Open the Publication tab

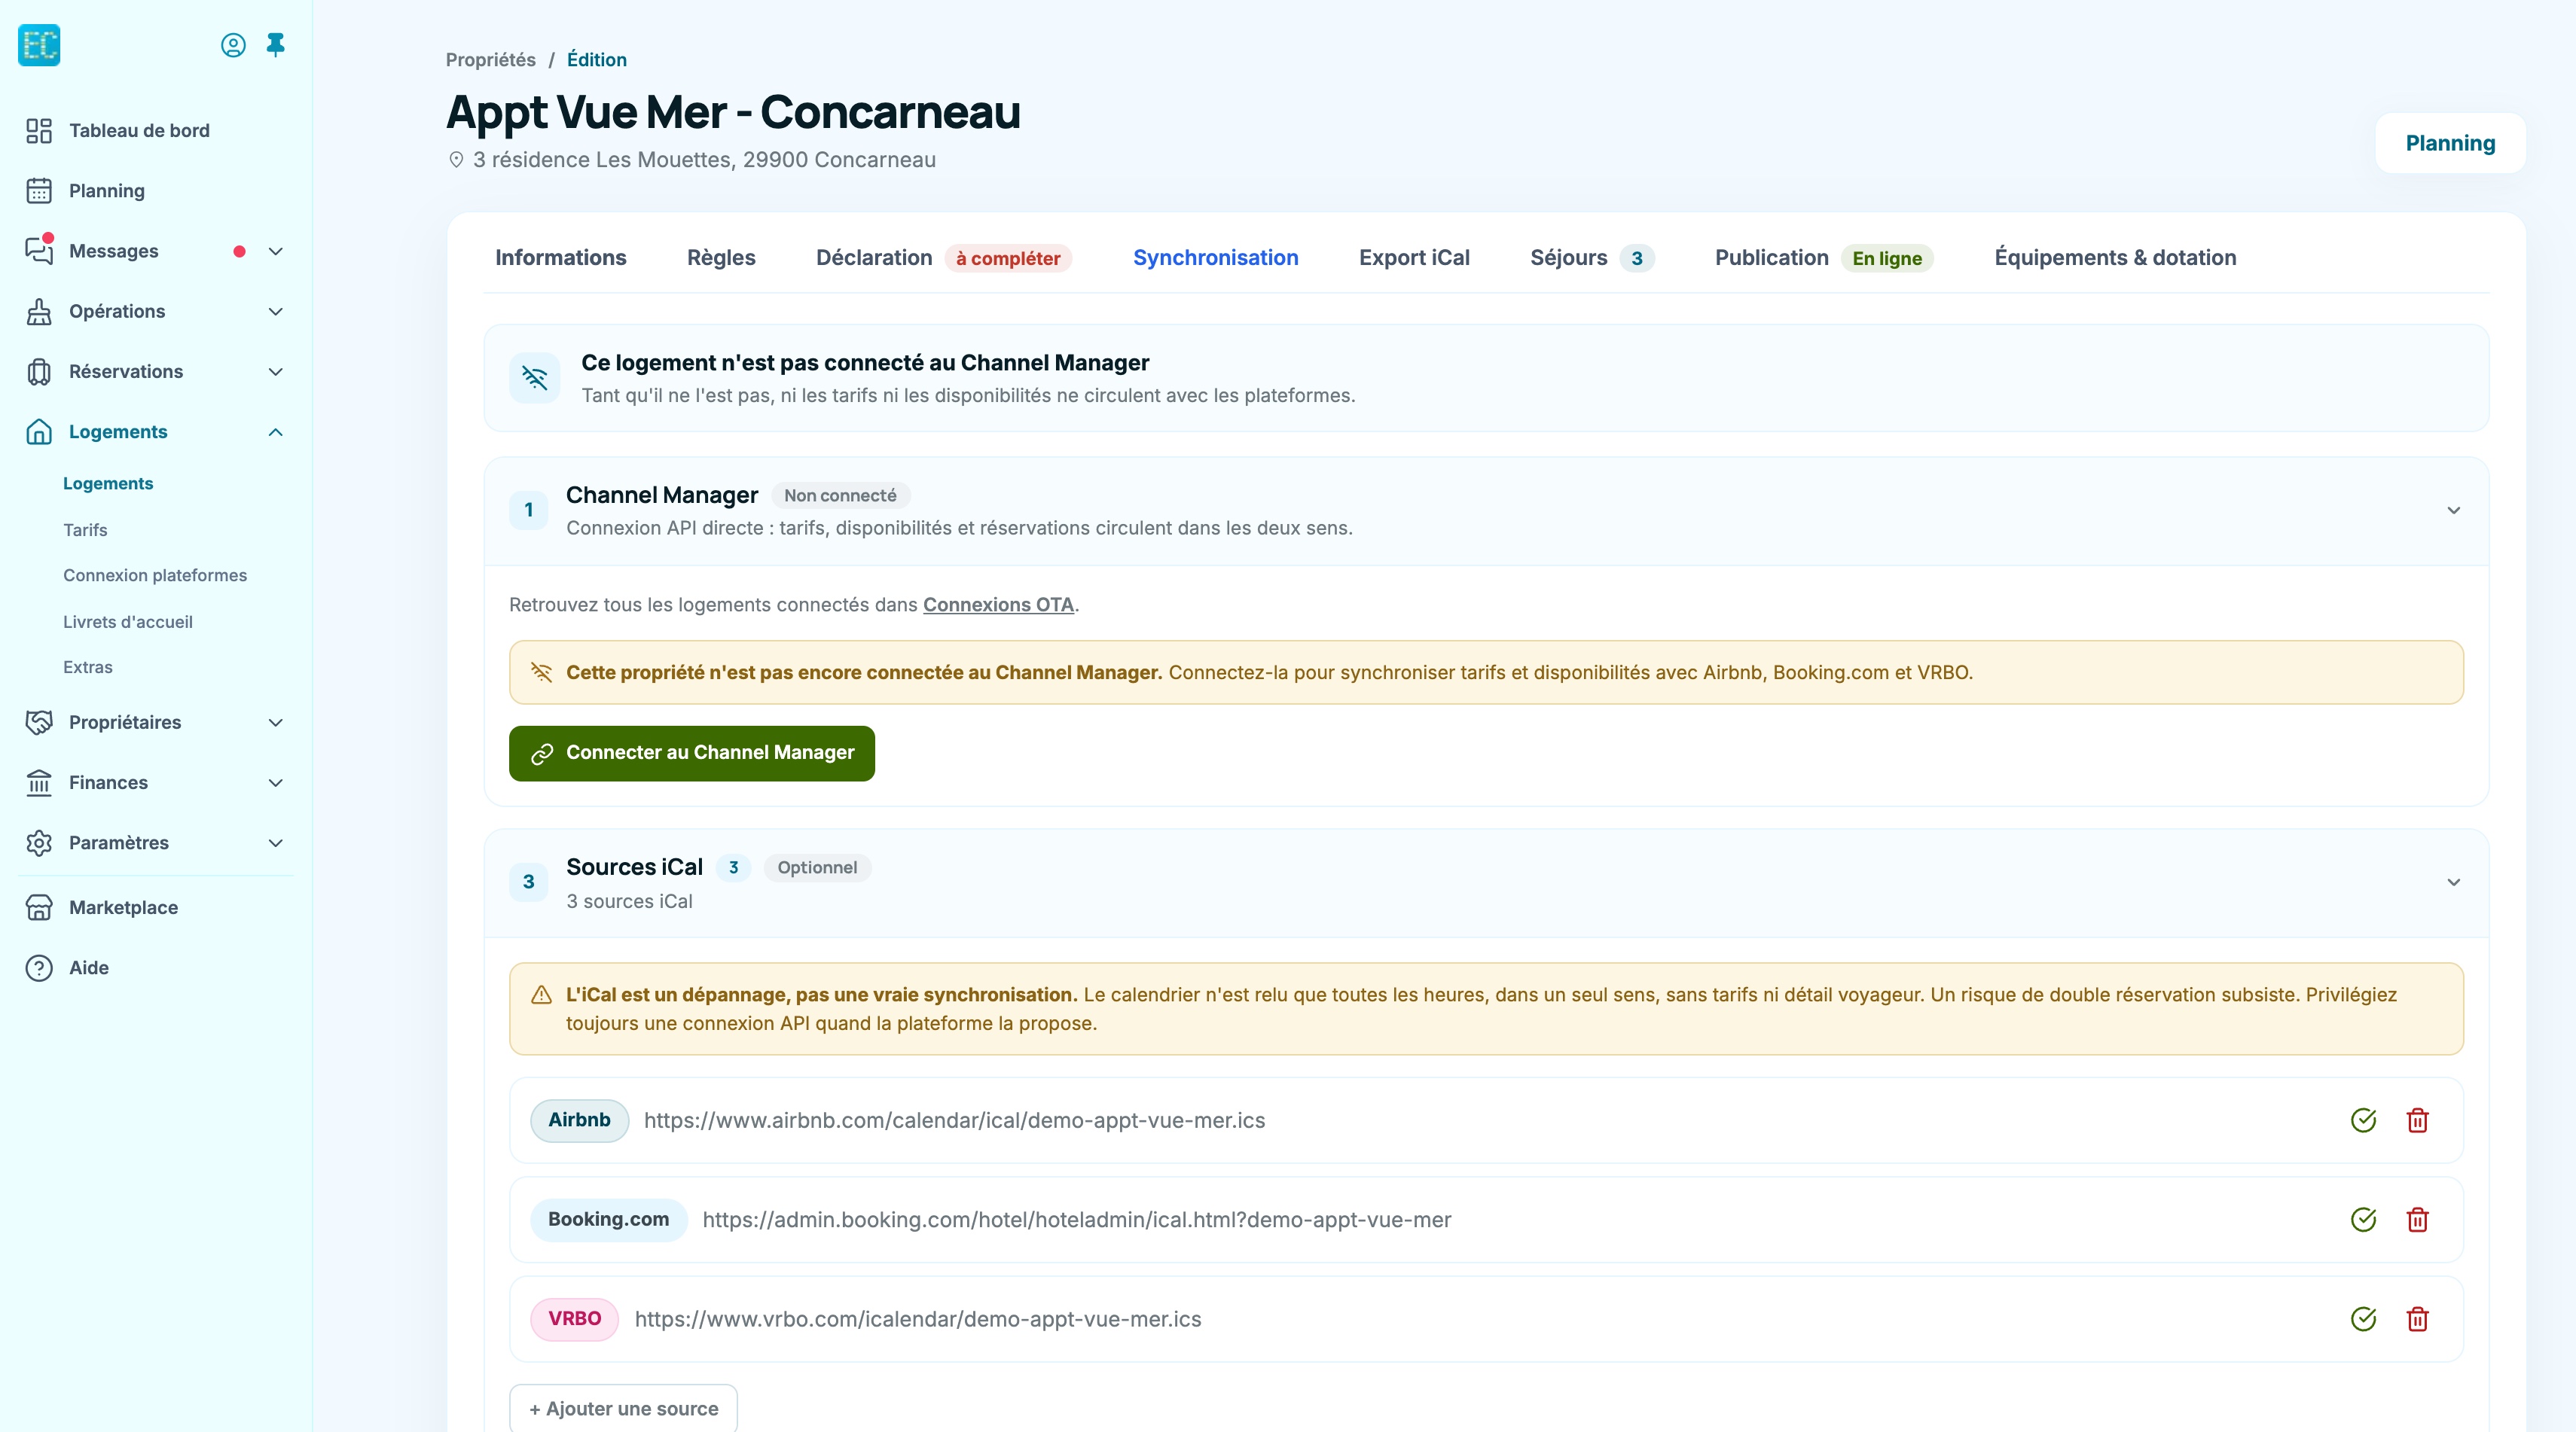pyautogui.click(x=1824, y=257)
